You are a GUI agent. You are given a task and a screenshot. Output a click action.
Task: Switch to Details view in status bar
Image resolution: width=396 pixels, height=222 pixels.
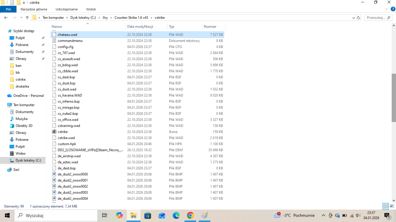click(385, 206)
